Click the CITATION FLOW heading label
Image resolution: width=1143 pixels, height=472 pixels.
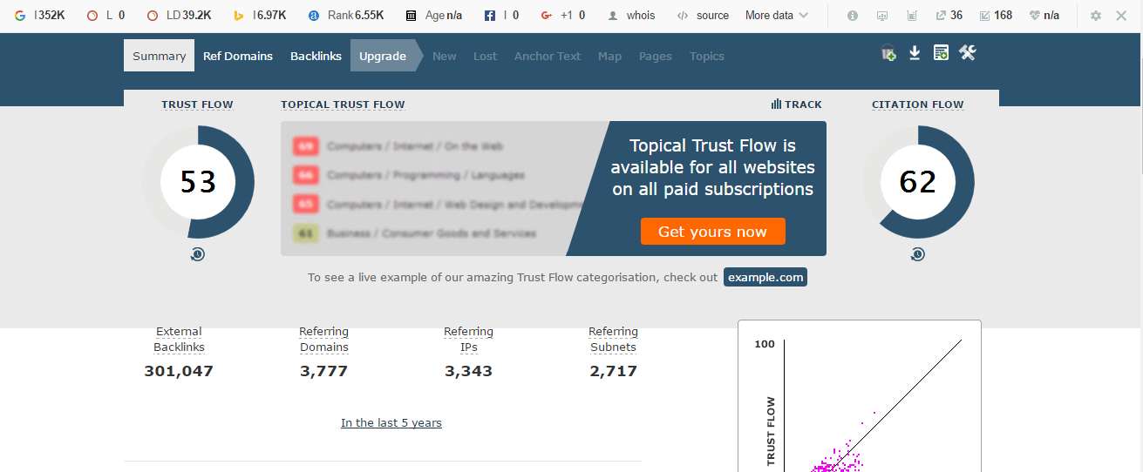click(x=917, y=105)
